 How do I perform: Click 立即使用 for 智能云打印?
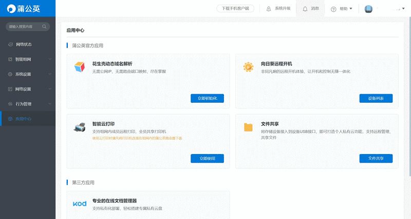point(208,159)
